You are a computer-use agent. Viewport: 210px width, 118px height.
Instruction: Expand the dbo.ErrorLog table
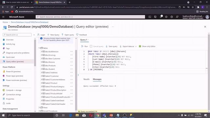[41, 55]
